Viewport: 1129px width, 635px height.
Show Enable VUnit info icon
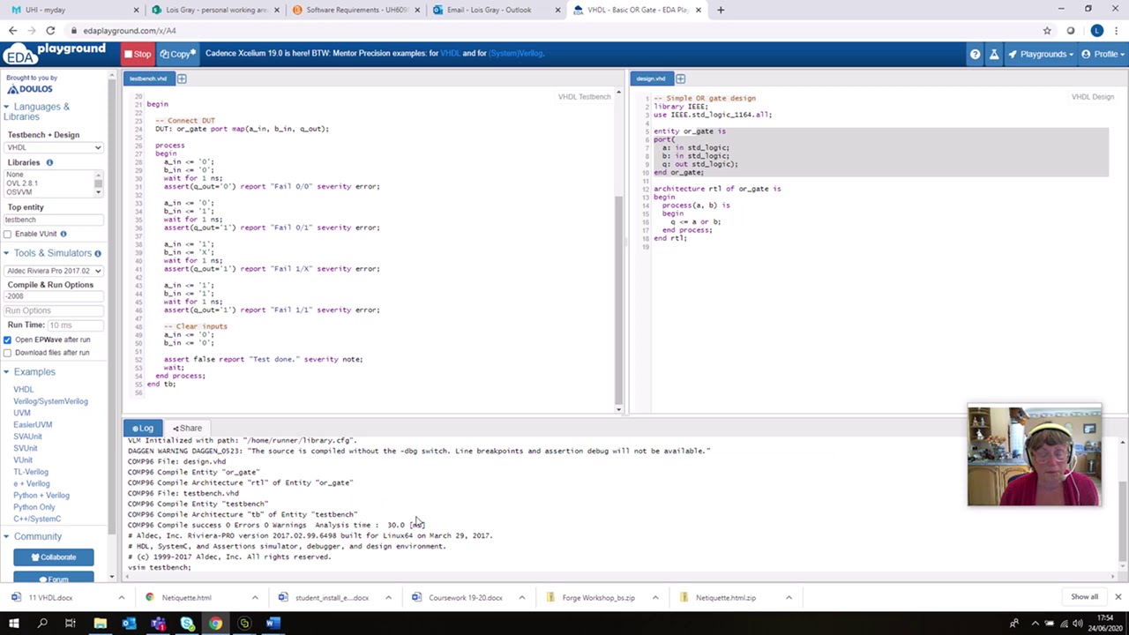tap(64, 234)
